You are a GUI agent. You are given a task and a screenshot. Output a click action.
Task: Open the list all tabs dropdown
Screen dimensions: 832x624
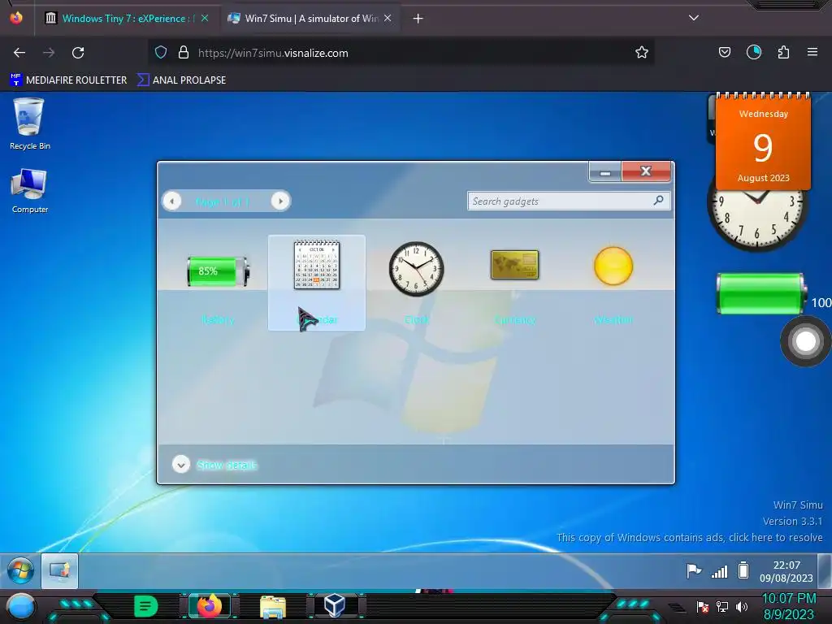click(x=694, y=18)
